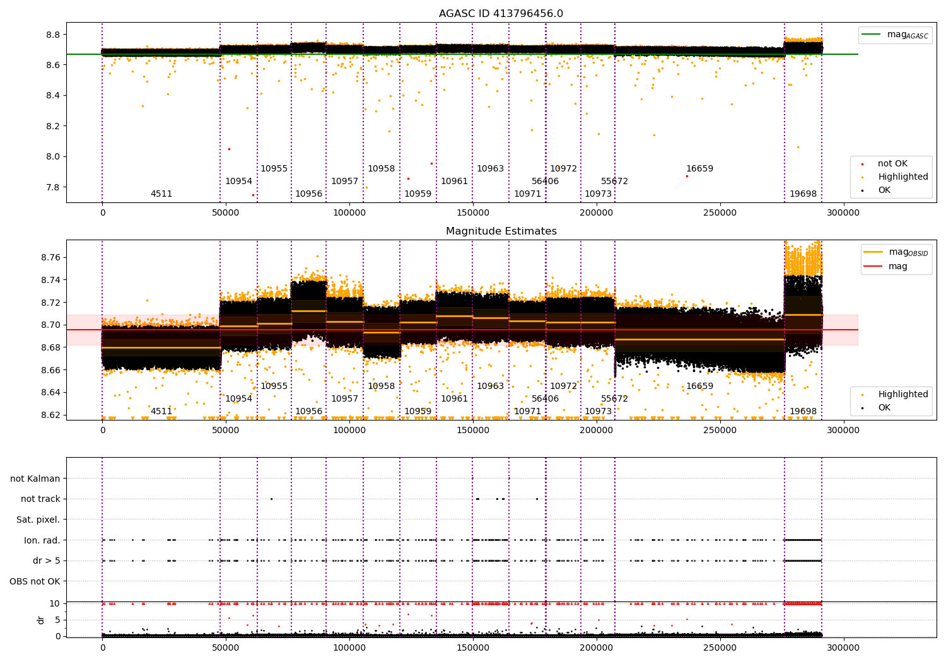
Task: Click obsid label 10973 in the top plot
Action: tap(598, 194)
